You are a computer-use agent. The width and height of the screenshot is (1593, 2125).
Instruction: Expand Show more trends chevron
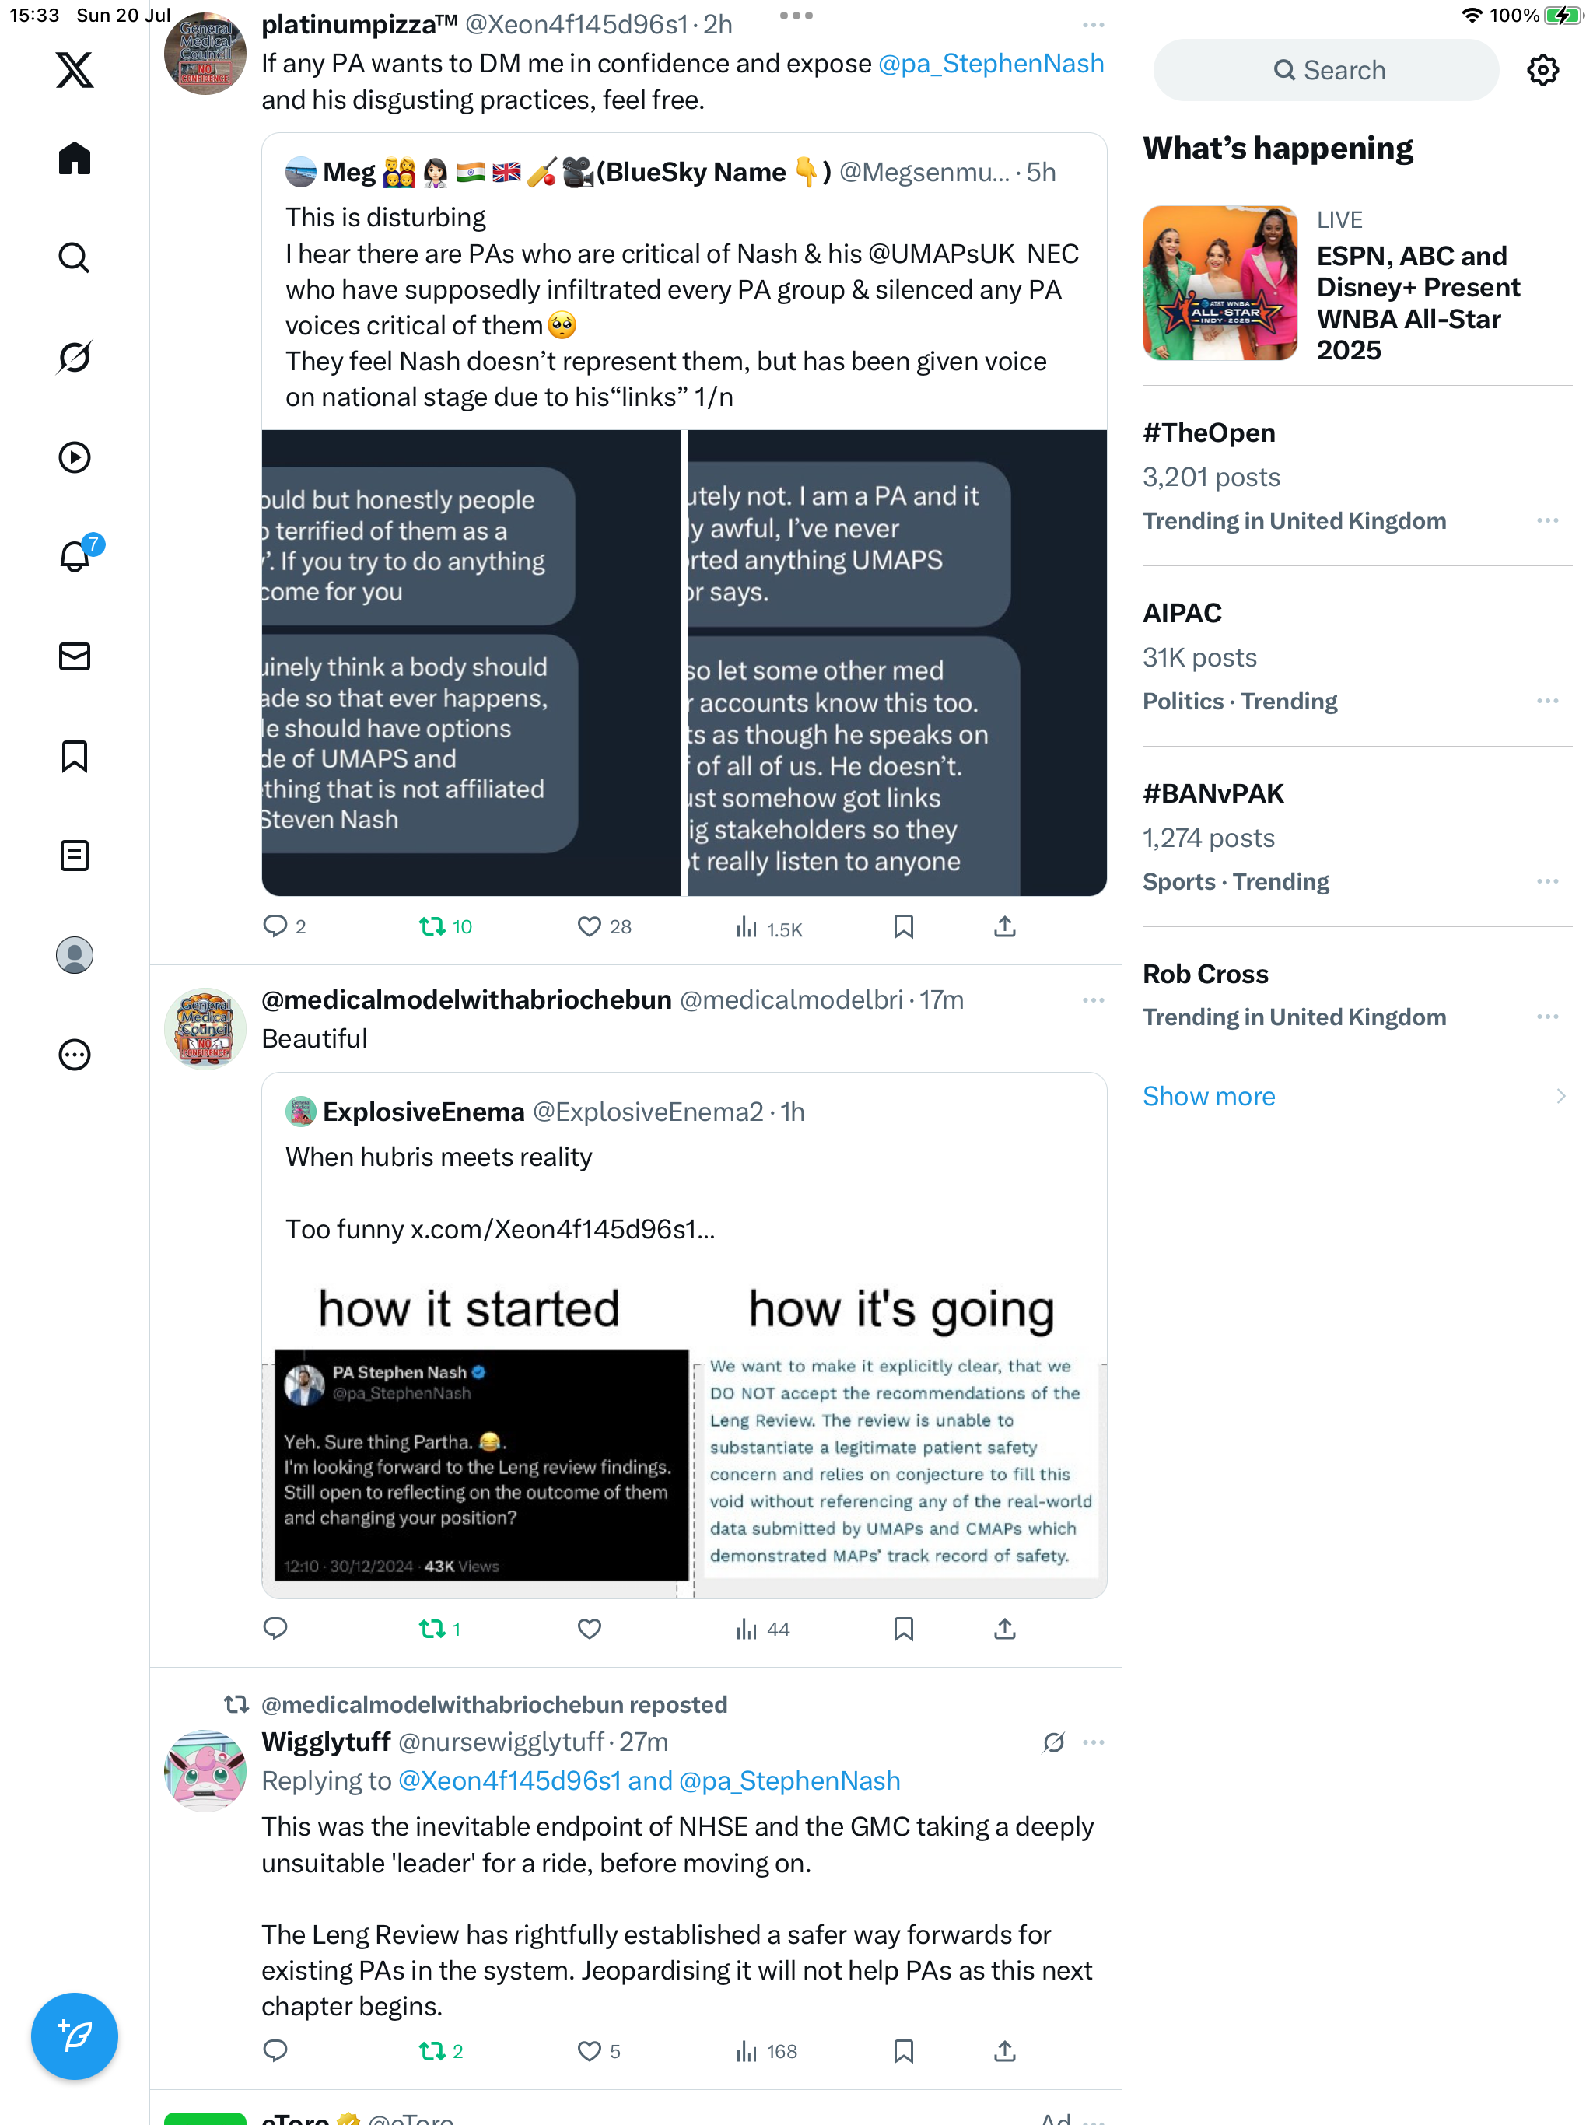[1560, 1096]
